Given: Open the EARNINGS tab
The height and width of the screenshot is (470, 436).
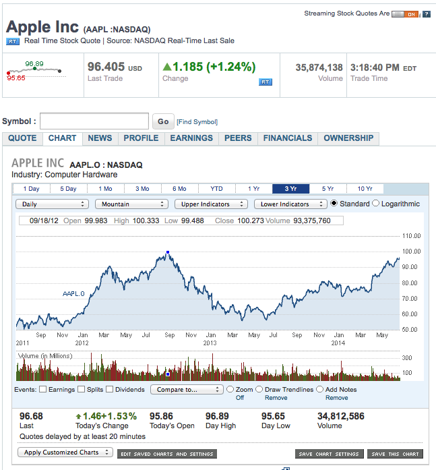Looking at the screenshot, I should click(191, 138).
